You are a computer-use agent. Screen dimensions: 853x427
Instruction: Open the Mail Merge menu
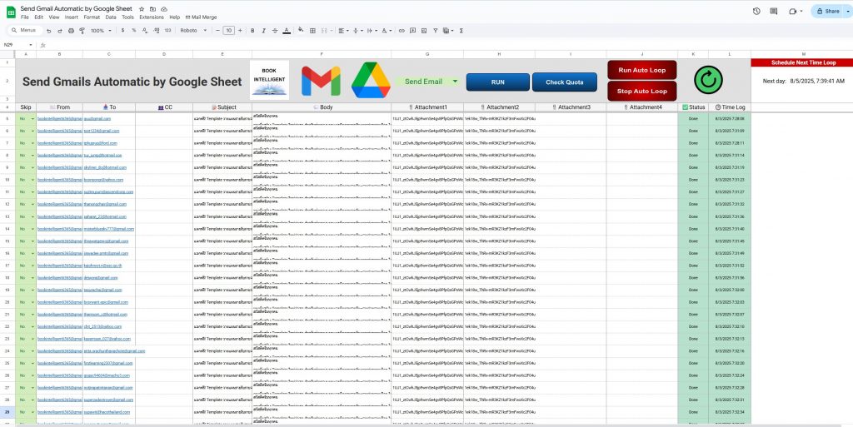(202, 17)
